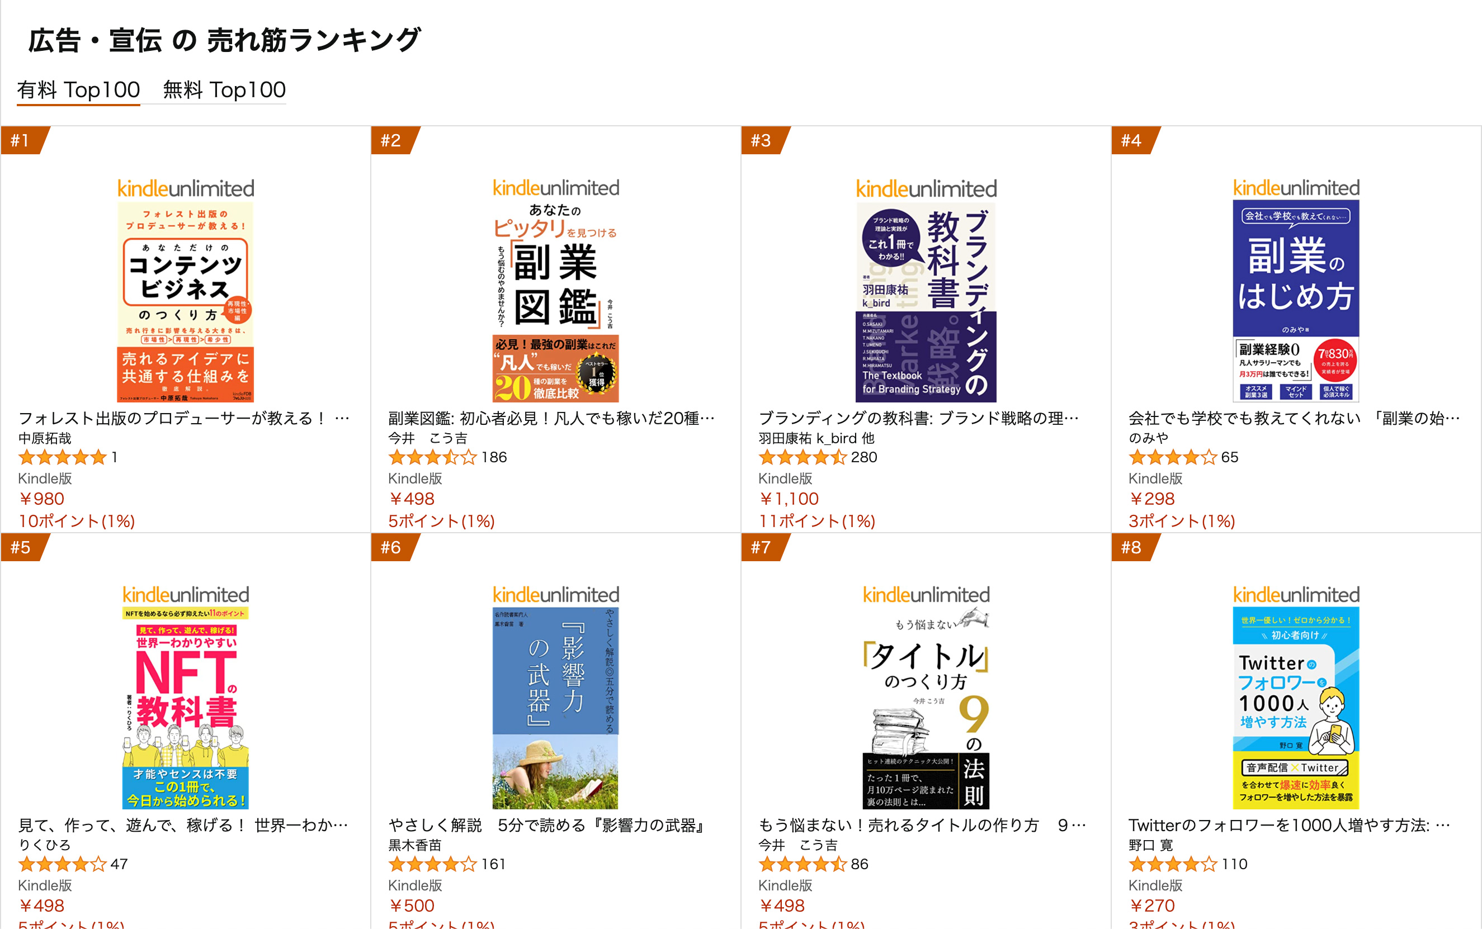The image size is (1482, 929).
Task: Click the star rating with 280 reviews
Action: click(803, 457)
